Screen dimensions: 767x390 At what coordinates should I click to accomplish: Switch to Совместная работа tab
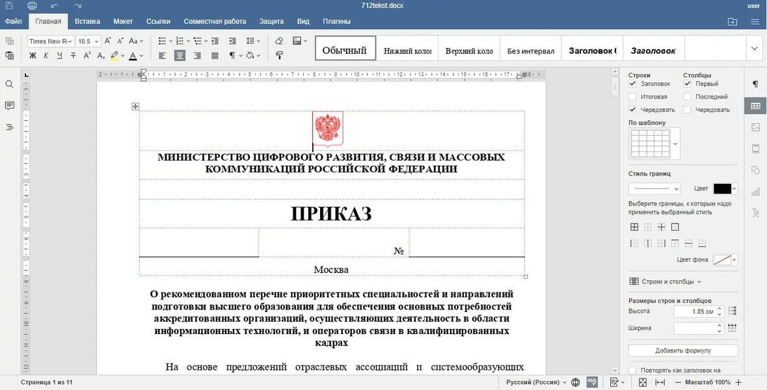[x=215, y=21]
